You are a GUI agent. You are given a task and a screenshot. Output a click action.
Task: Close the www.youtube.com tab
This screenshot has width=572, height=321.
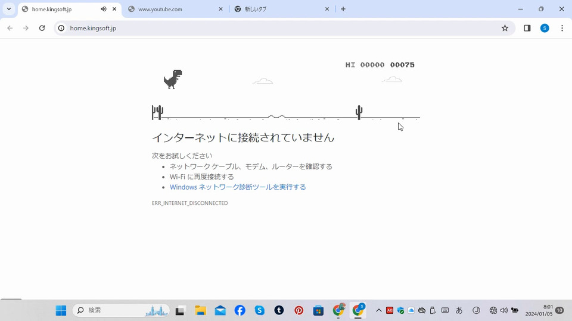(220, 9)
